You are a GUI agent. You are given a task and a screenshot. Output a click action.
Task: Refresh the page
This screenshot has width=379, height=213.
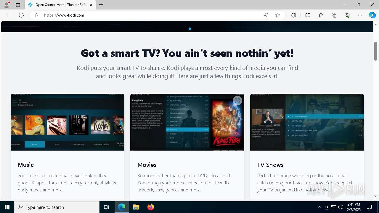[x=21, y=15]
